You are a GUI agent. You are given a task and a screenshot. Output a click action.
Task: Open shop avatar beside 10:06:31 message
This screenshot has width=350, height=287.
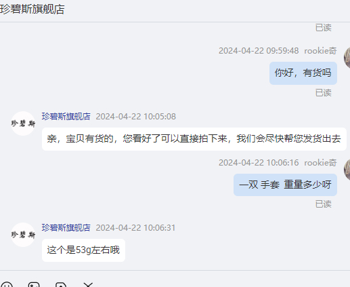click(23, 235)
